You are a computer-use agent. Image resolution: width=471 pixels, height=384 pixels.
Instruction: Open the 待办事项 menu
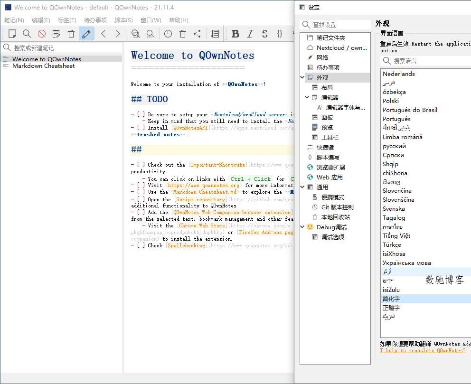coord(95,20)
